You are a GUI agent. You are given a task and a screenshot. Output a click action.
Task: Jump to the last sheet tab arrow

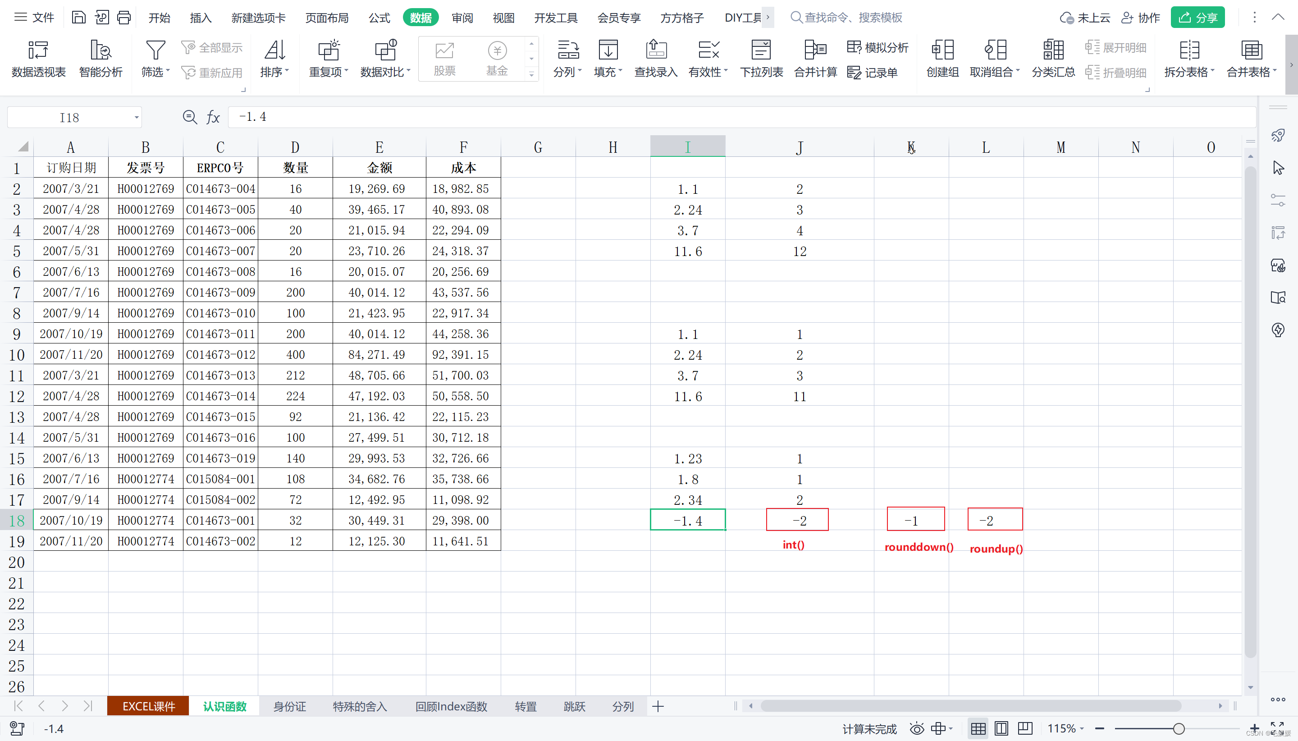pyautogui.click(x=87, y=706)
